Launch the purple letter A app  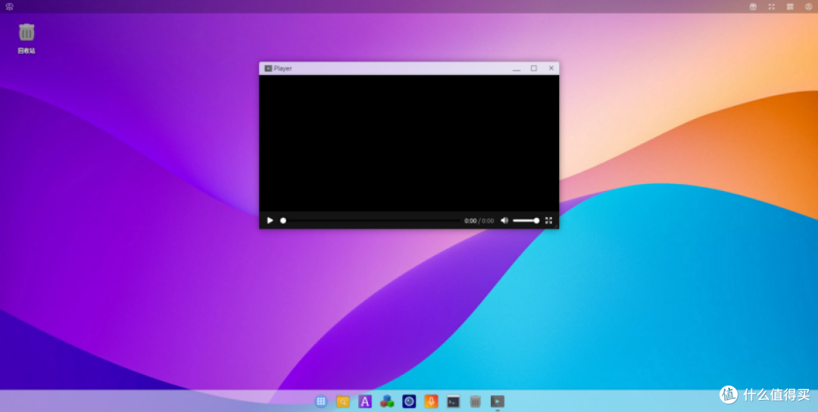point(365,401)
